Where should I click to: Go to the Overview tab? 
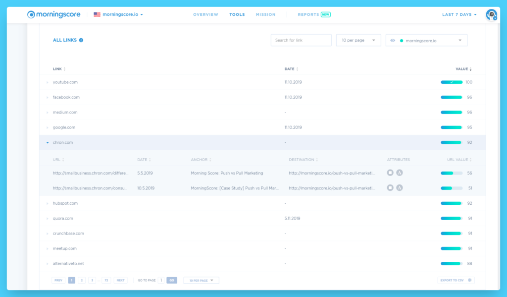(205, 14)
